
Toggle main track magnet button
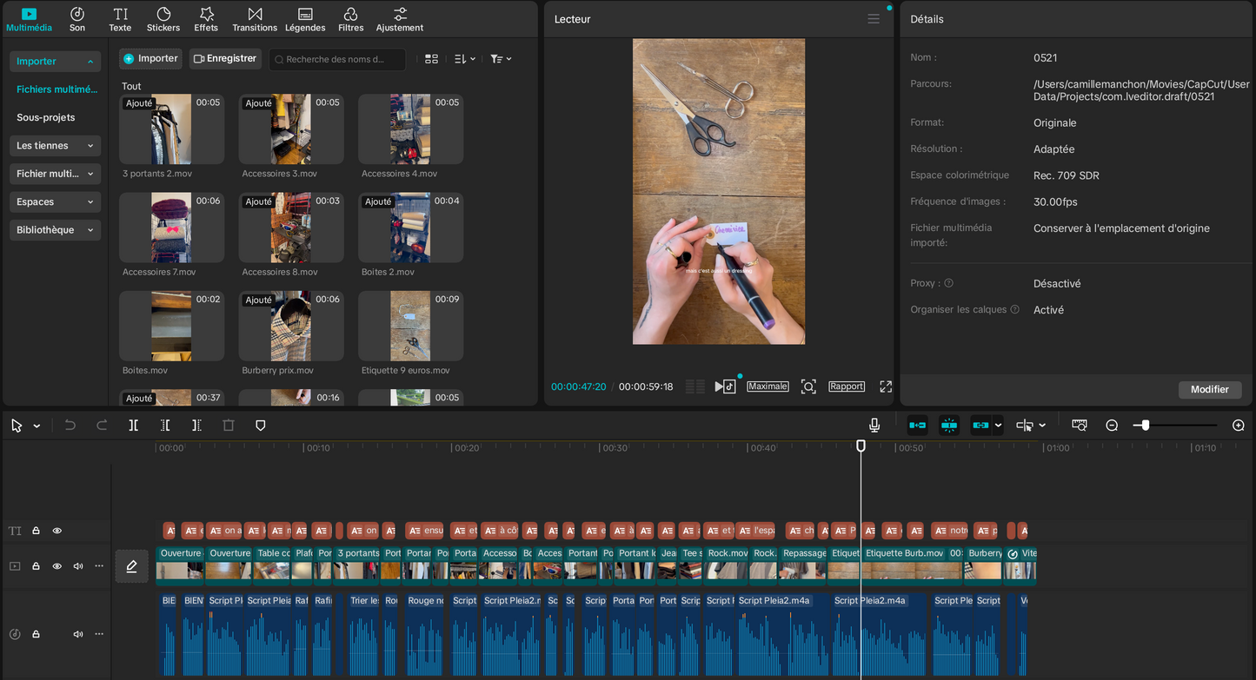click(917, 426)
